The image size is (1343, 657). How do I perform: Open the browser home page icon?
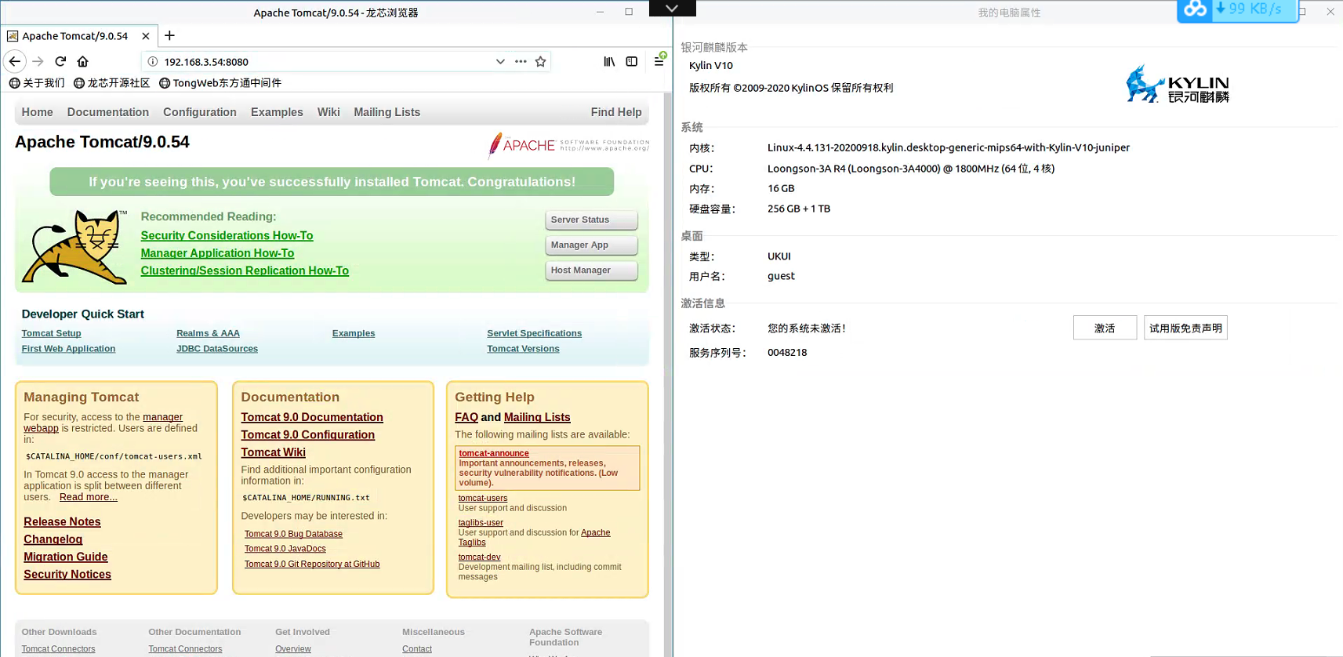point(82,61)
